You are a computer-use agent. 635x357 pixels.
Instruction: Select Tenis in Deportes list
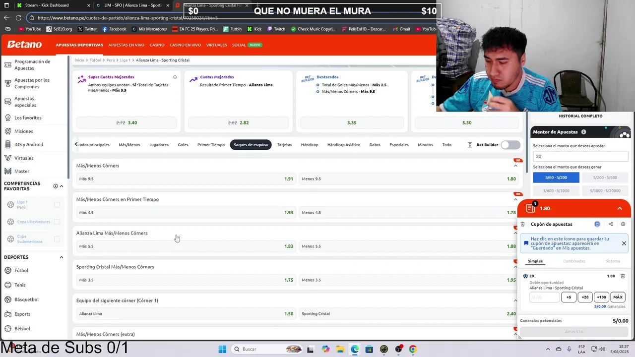point(20,285)
